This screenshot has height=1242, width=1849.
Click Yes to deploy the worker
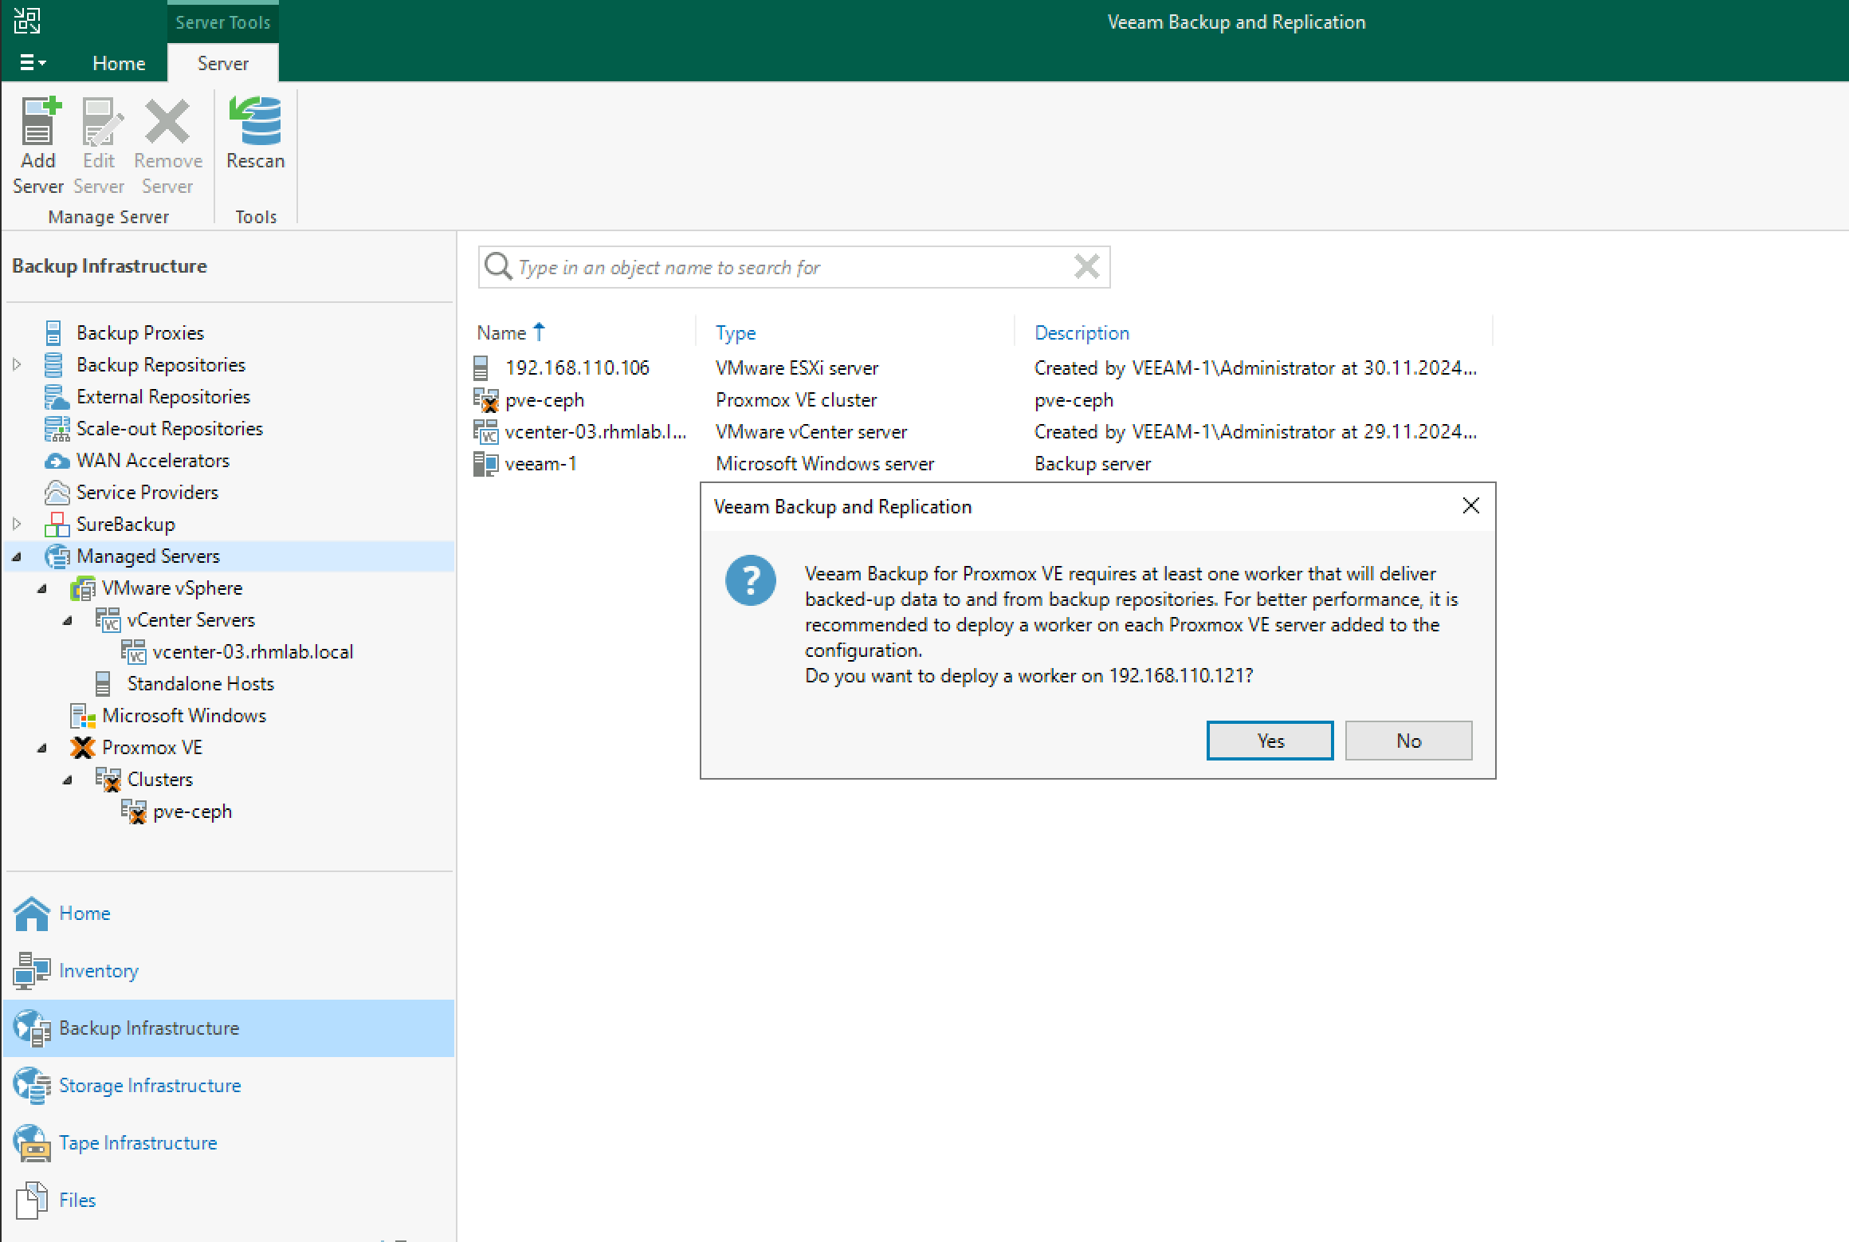(x=1270, y=741)
